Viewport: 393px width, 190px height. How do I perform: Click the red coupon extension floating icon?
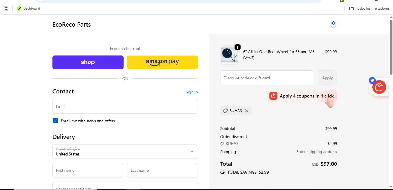click(379, 87)
